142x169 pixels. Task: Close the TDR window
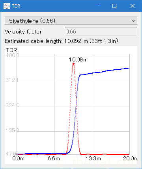pyautogui.click(x=133, y=6)
